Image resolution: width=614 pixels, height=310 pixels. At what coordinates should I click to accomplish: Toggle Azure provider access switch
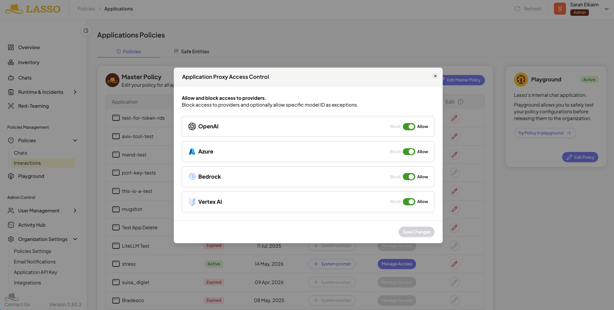pyautogui.click(x=409, y=152)
